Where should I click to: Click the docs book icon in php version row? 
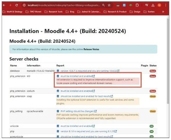pos(58,131)
